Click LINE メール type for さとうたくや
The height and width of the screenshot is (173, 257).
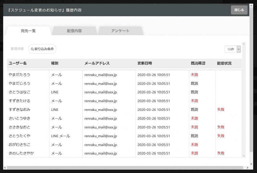coord(61,136)
